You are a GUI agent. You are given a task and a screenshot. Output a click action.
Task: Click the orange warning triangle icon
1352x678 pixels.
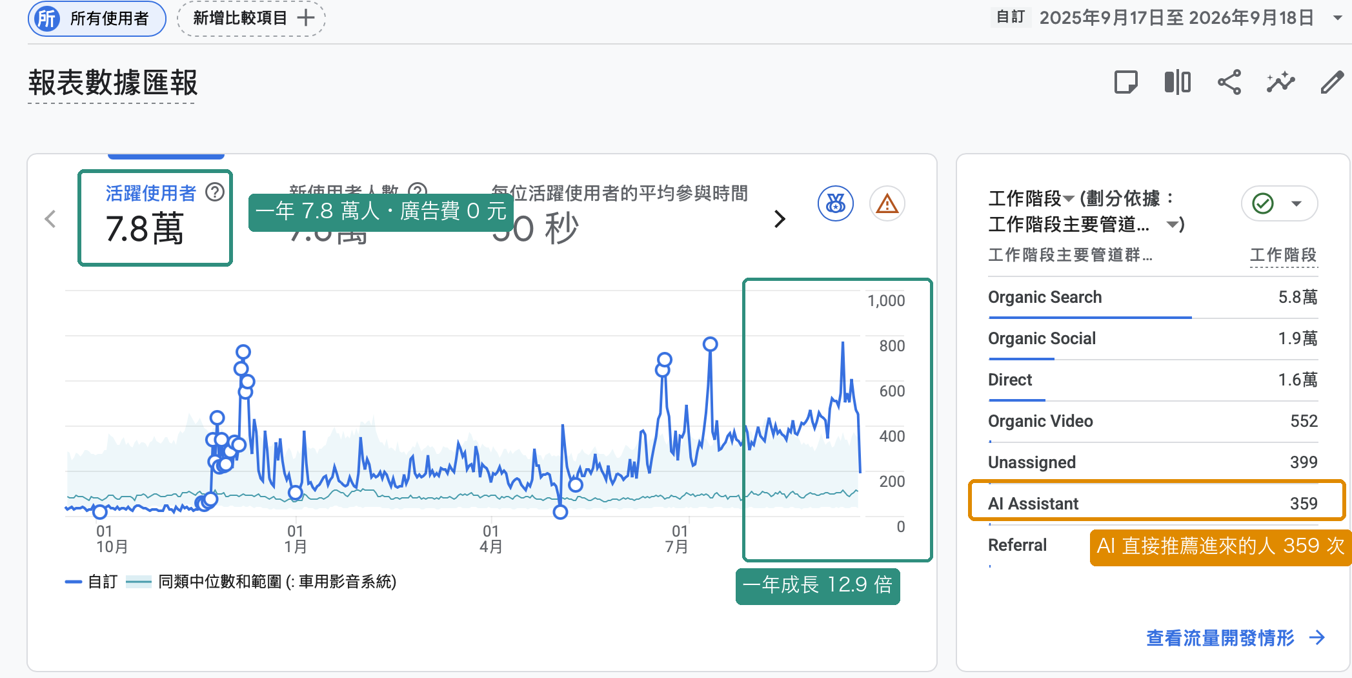(x=887, y=204)
